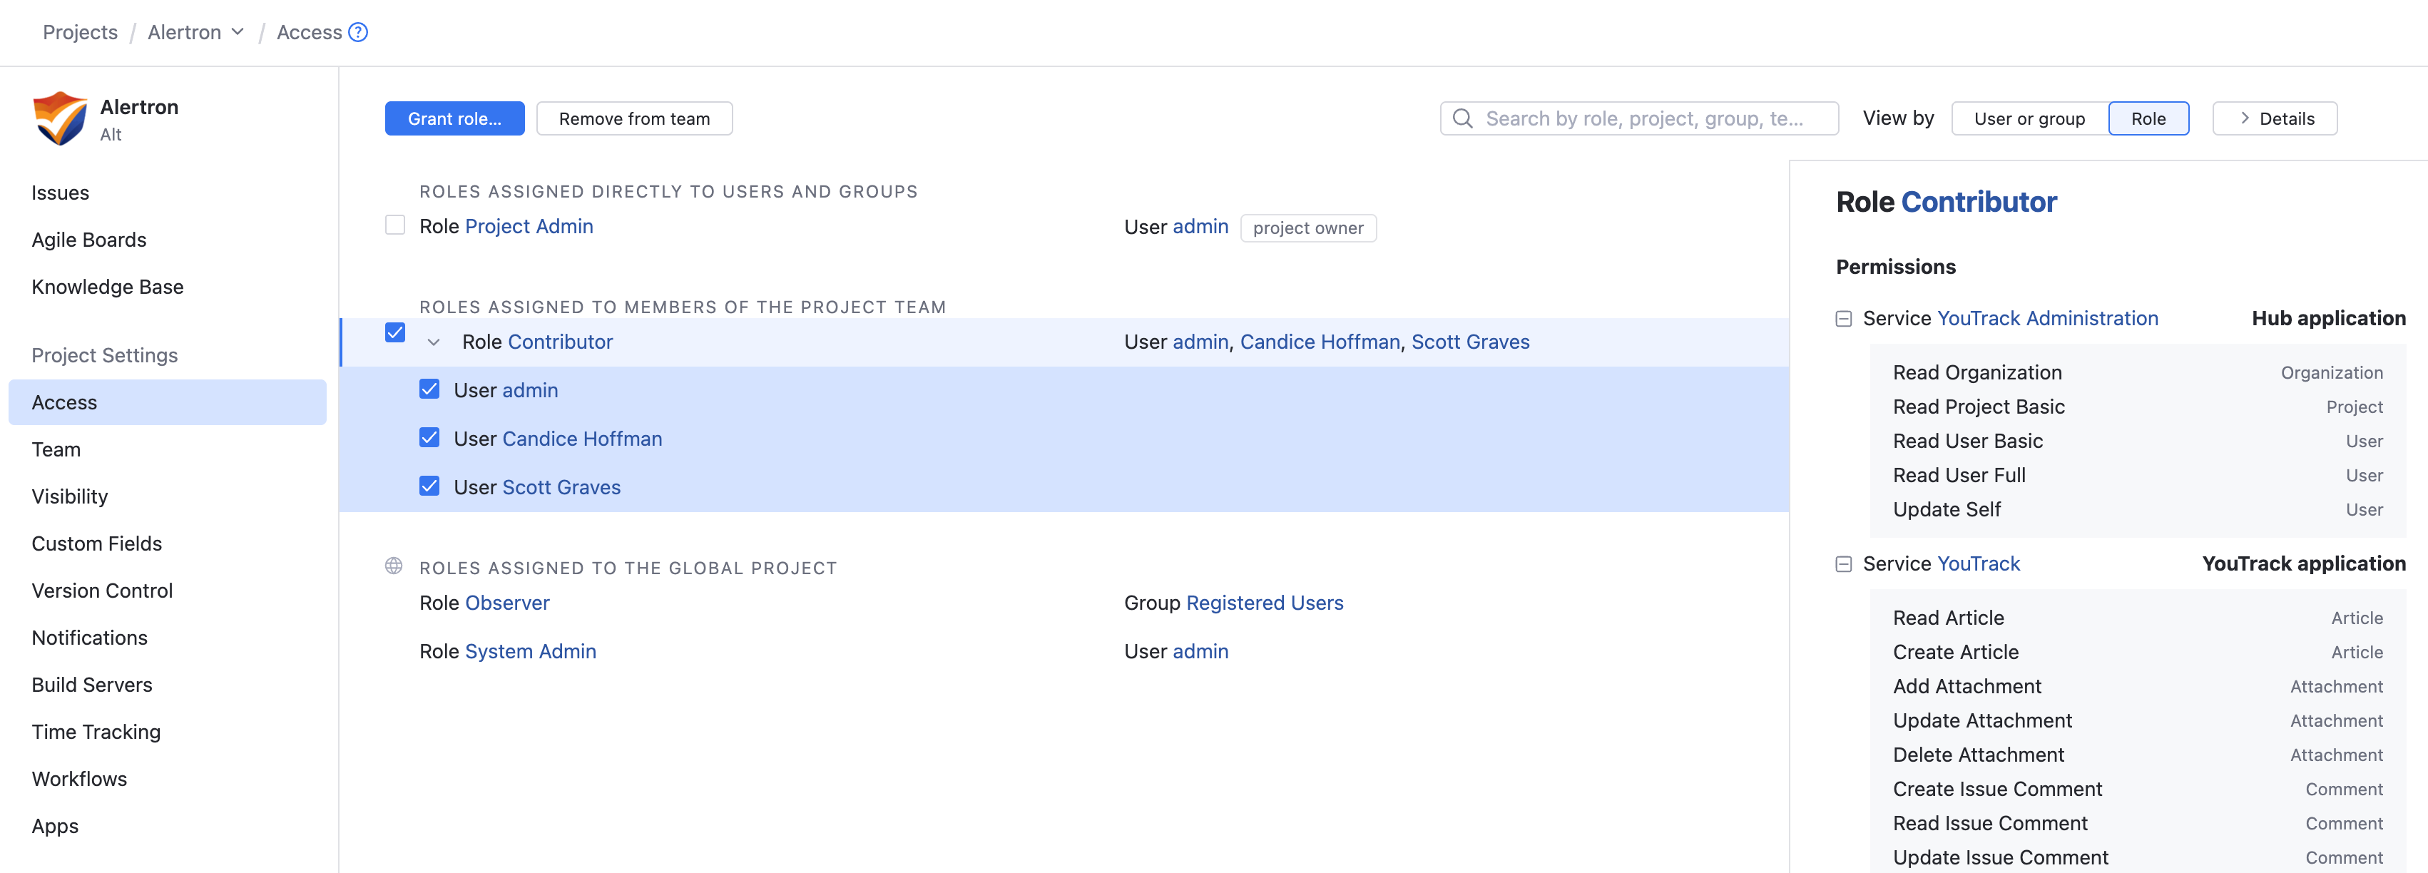2428x873 pixels.
Task: Open the Team settings page
Action: (x=56, y=450)
